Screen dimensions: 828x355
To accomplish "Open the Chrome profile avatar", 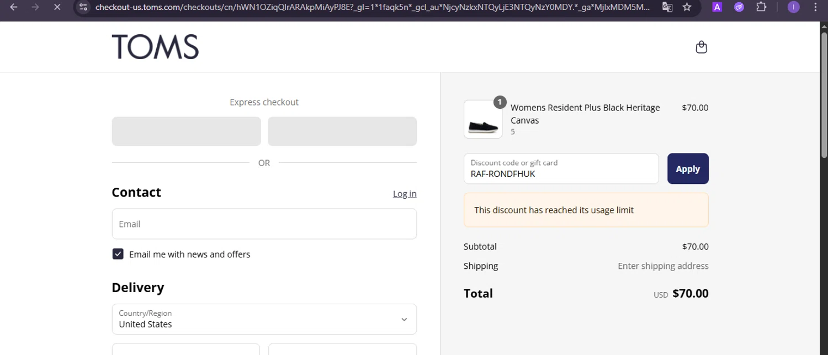I will (793, 7).
